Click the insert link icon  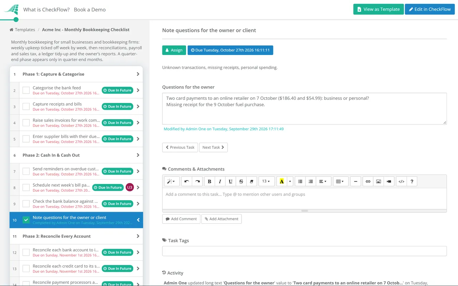[x=368, y=182]
